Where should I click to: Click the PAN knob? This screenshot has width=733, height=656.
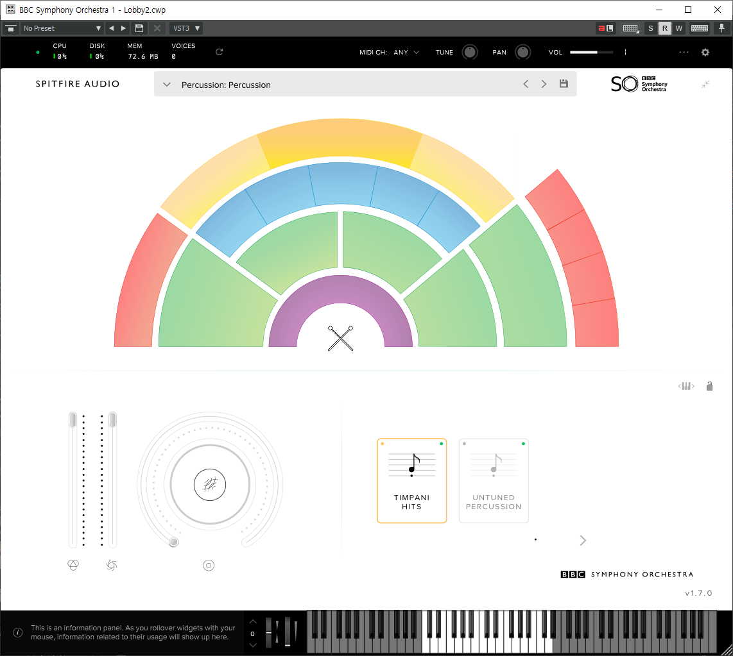coord(522,52)
